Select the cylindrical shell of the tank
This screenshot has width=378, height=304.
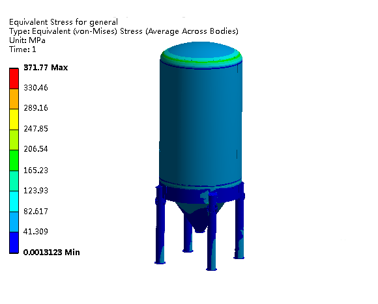201,123
